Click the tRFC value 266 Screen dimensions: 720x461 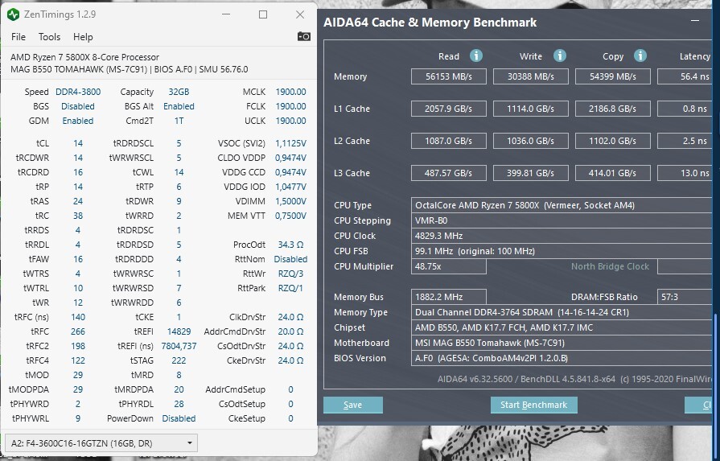[78, 331]
